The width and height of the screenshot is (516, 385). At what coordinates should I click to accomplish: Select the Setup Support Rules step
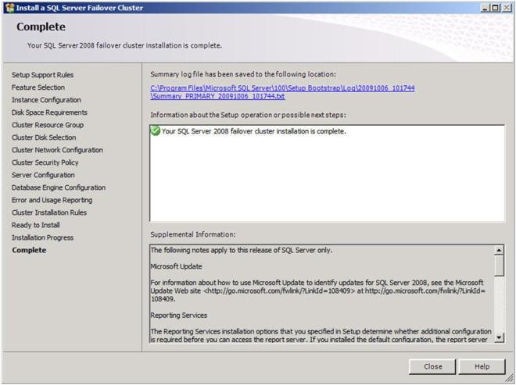click(42, 75)
